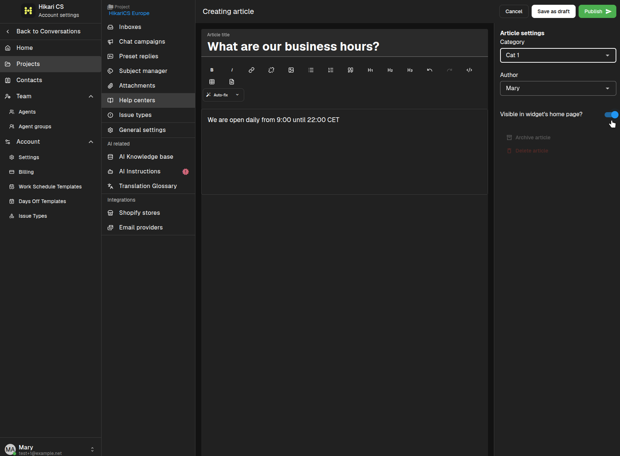Screen dimensions: 620x456
Task: Open Chat campaigns settings
Action: [x=148, y=42]
